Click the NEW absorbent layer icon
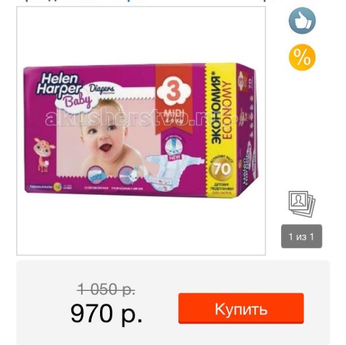 pos(174,149)
